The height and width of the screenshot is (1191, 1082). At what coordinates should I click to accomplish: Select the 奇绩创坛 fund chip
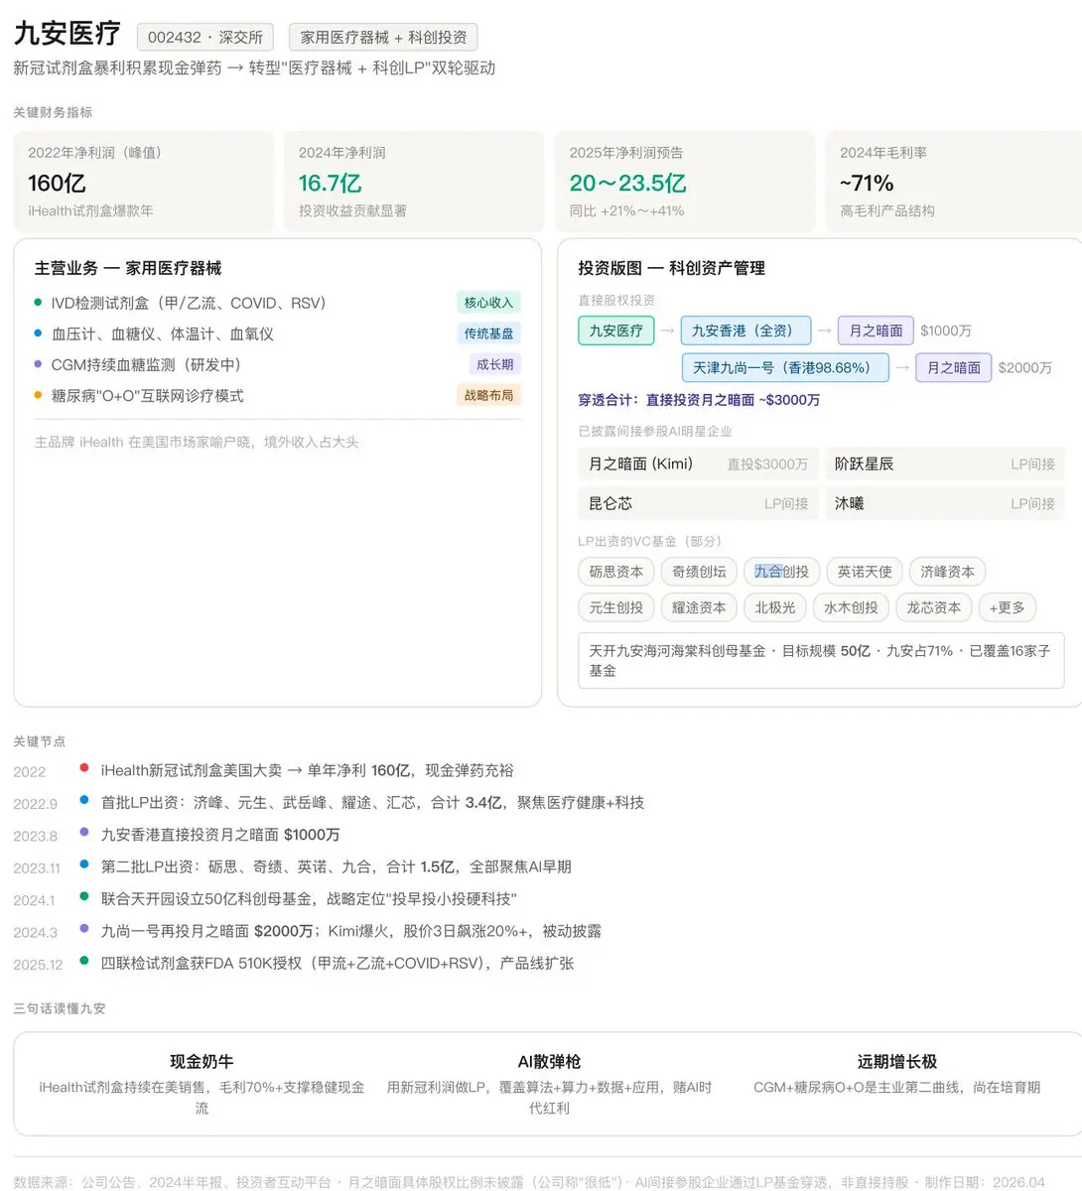(699, 572)
